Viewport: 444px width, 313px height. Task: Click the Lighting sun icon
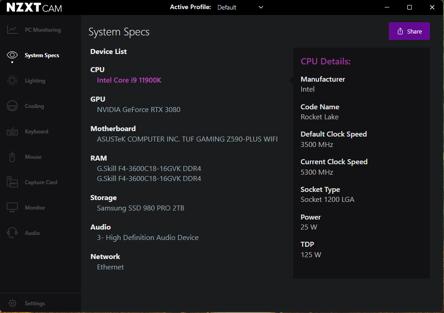[12, 81]
